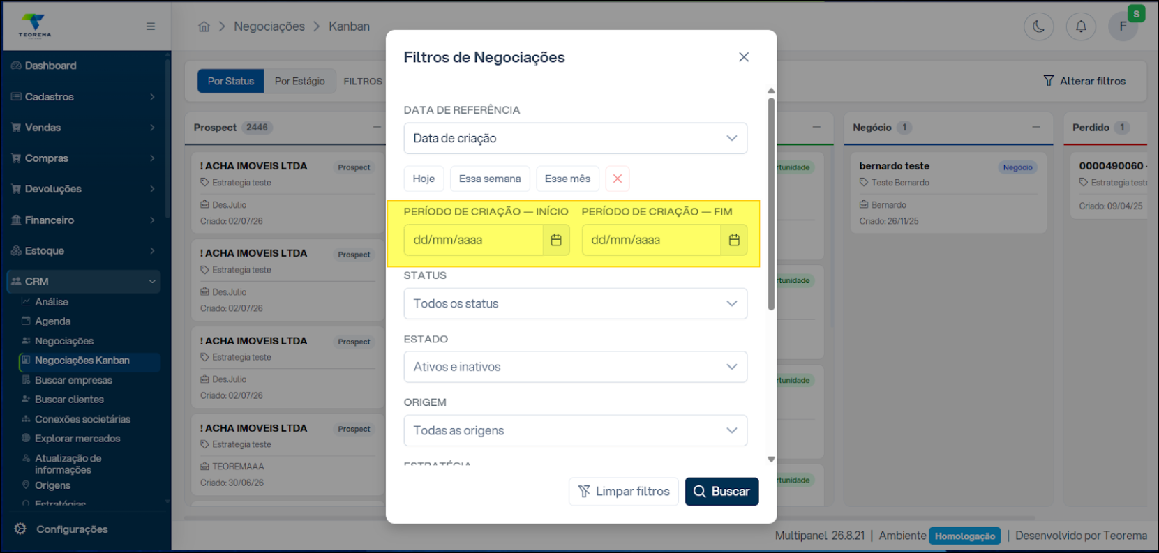Close the Filtros de Negociações dialog
This screenshot has width=1159, height=553.
(x=744, y=57)
